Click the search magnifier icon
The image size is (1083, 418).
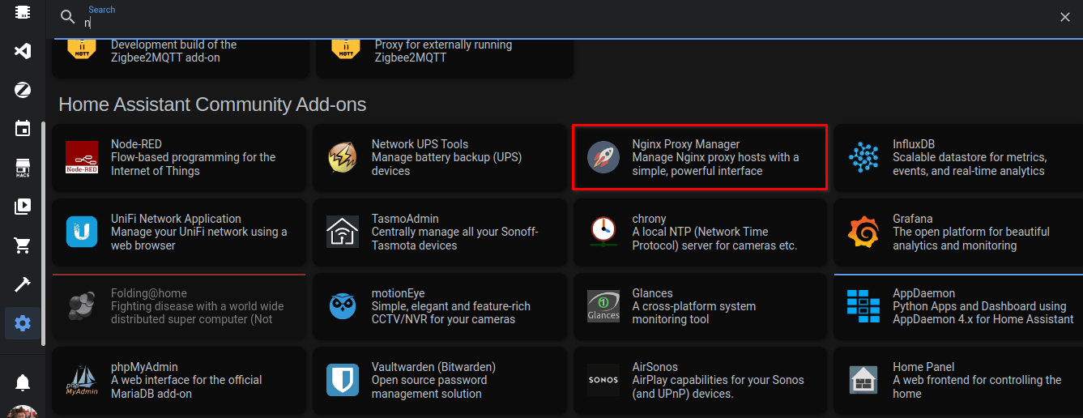(x=68, y=17)
